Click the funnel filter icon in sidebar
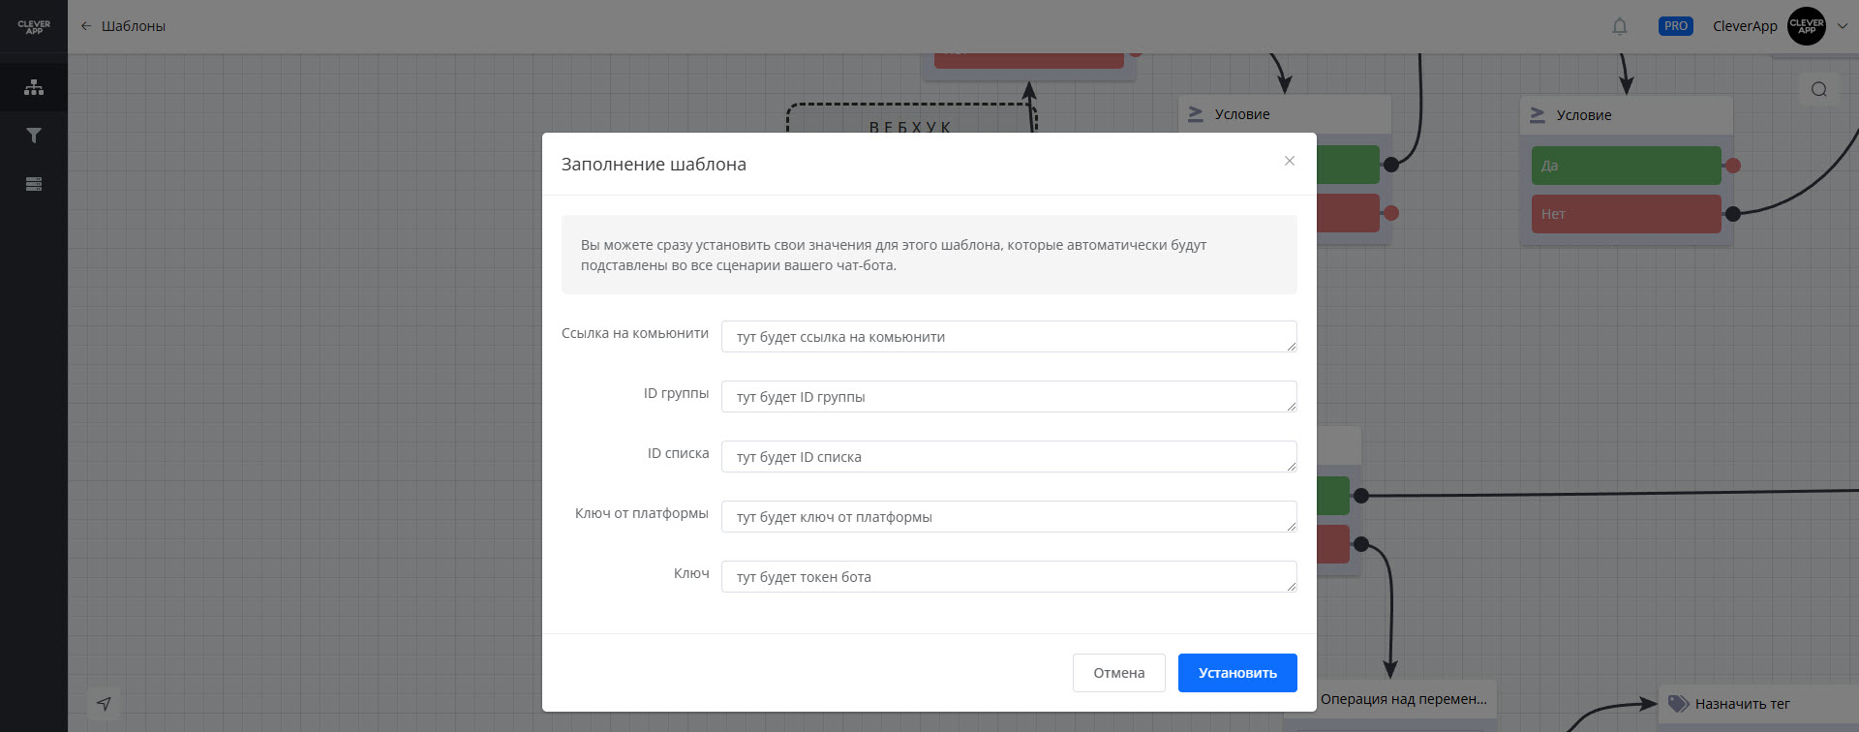The image size is (1859, 732). coord(34,136)
